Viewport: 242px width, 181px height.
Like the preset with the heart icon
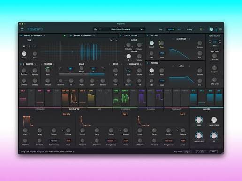tap(100, 29)
